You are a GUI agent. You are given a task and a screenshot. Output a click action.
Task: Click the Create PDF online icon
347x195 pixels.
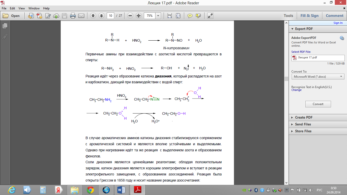point(39,16)
